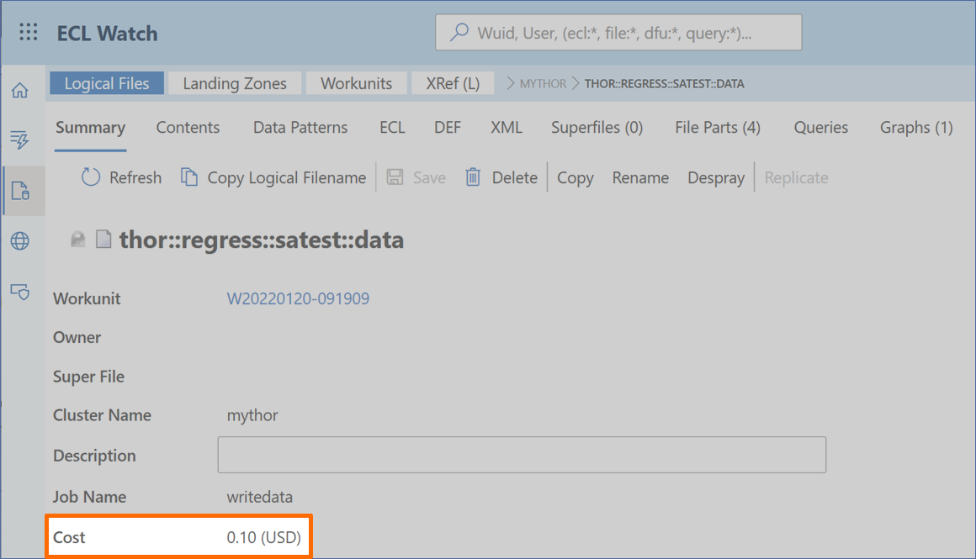Click the Operations shield sidebar icon
Viewport: 976px width, 559px height.
(x=20, y=292)
